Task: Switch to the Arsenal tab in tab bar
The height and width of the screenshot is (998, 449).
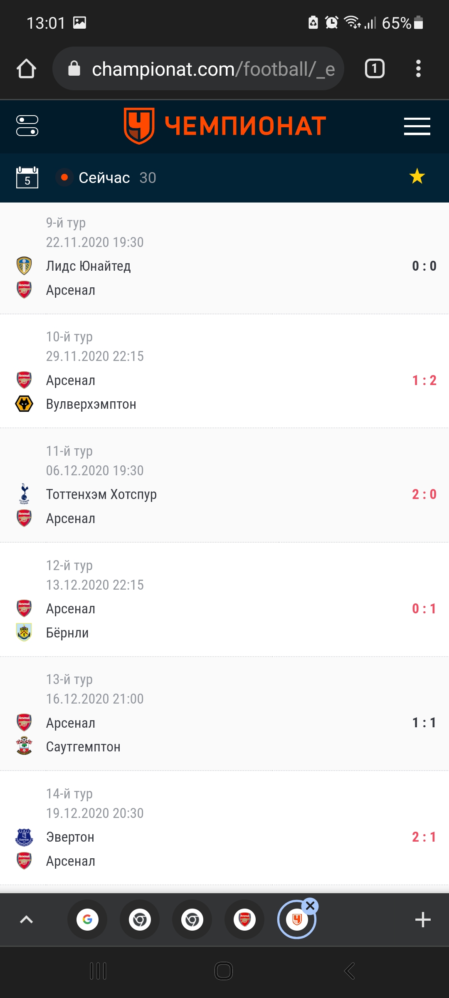Action: click(244, 919)
